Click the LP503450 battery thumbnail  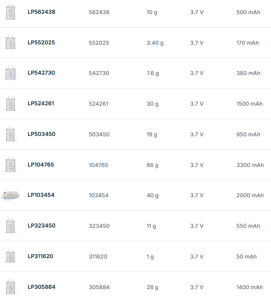[10, 134]
